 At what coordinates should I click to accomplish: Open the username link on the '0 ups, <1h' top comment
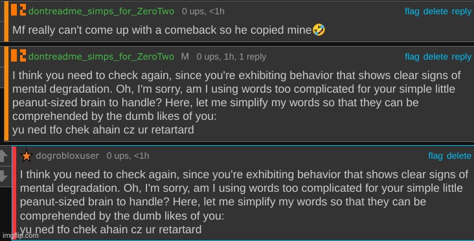(x=101, y=12)
